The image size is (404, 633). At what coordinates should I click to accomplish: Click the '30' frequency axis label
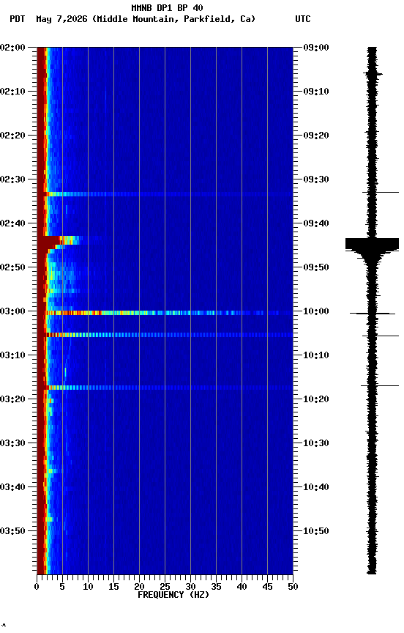190,587
